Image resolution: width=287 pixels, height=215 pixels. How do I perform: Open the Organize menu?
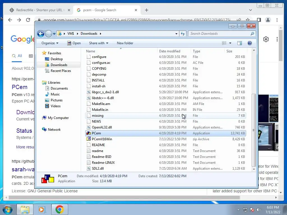coord(50,43)
